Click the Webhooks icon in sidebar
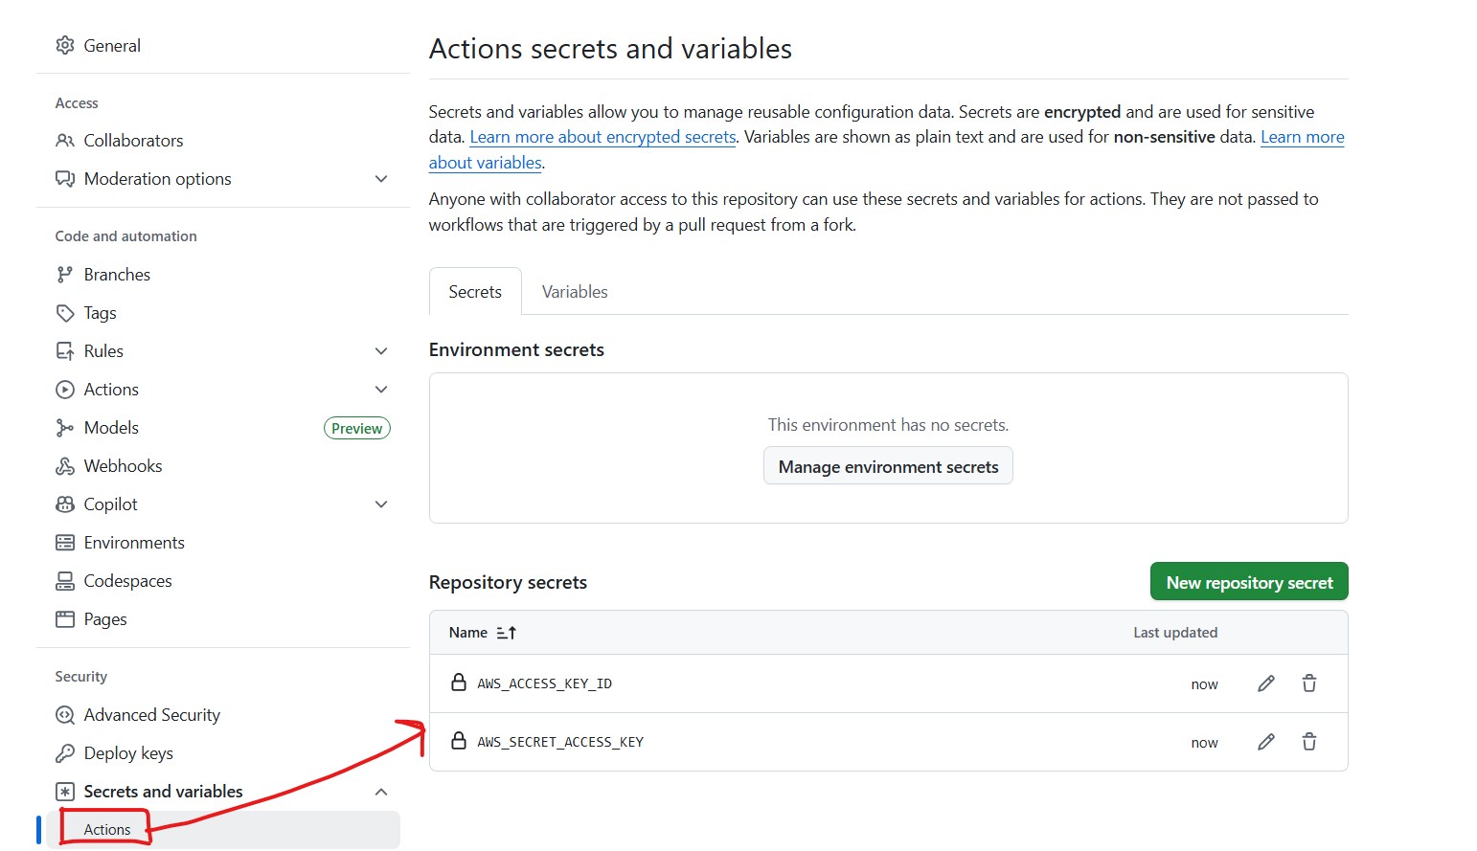The width and height of the screenshot is (1477, 851). [65, 466]
